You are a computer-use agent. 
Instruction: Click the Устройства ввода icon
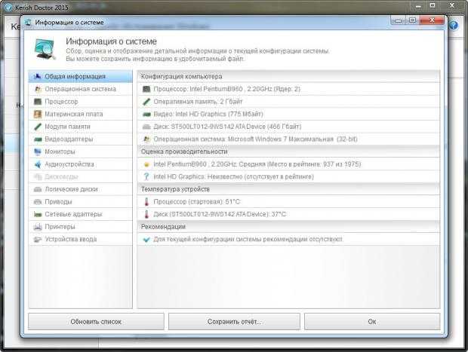(x=38, y=240)
